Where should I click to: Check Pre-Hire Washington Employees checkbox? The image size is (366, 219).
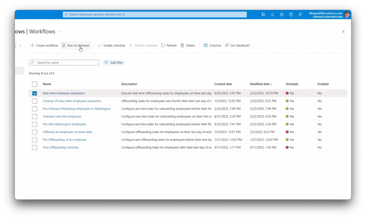(34, 124)
